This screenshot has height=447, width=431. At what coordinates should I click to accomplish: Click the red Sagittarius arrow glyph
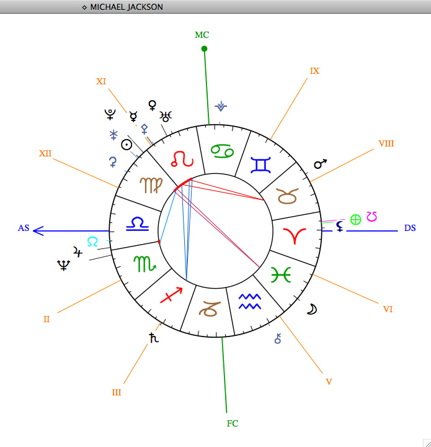tap(171, 295)
